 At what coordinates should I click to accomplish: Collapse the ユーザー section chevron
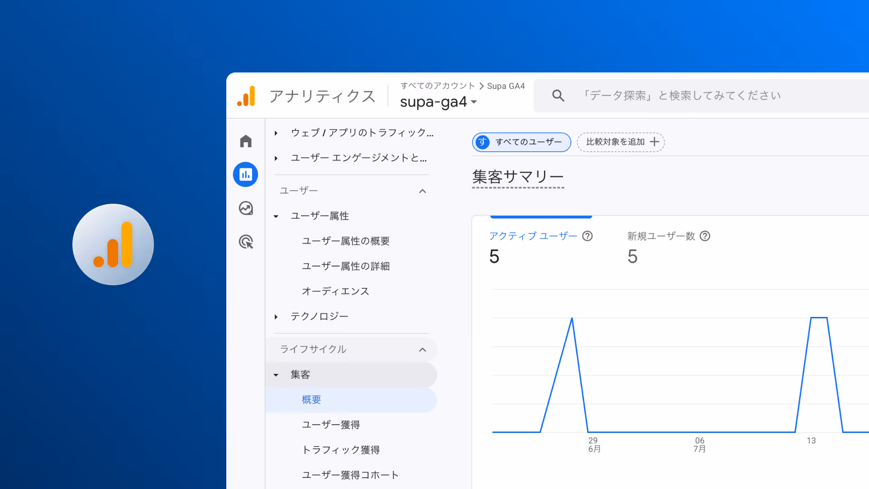[422, 191]
